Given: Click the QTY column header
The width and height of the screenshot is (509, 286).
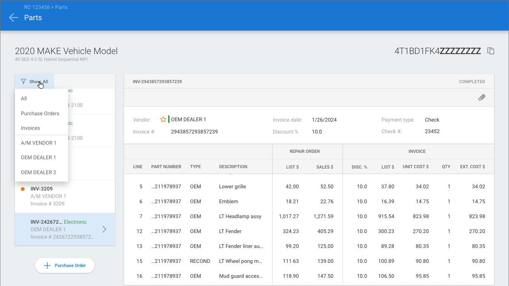Looking at the screenshot, I should (446, 167).
